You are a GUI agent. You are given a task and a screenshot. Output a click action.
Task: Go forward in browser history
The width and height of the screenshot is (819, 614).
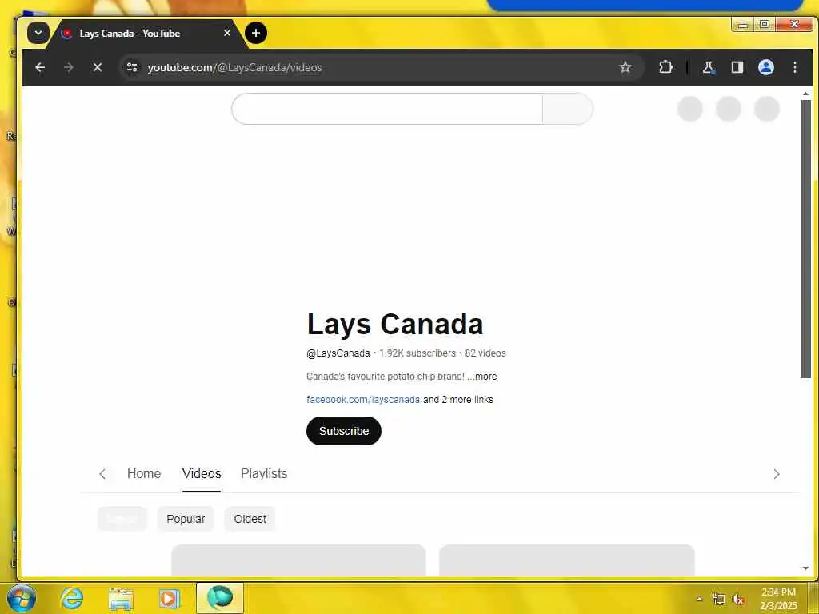pyautogui.click(x=69, y=67)
